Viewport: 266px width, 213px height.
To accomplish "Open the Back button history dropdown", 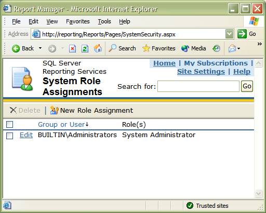I will pyautogui.click(x=40, y=48).
